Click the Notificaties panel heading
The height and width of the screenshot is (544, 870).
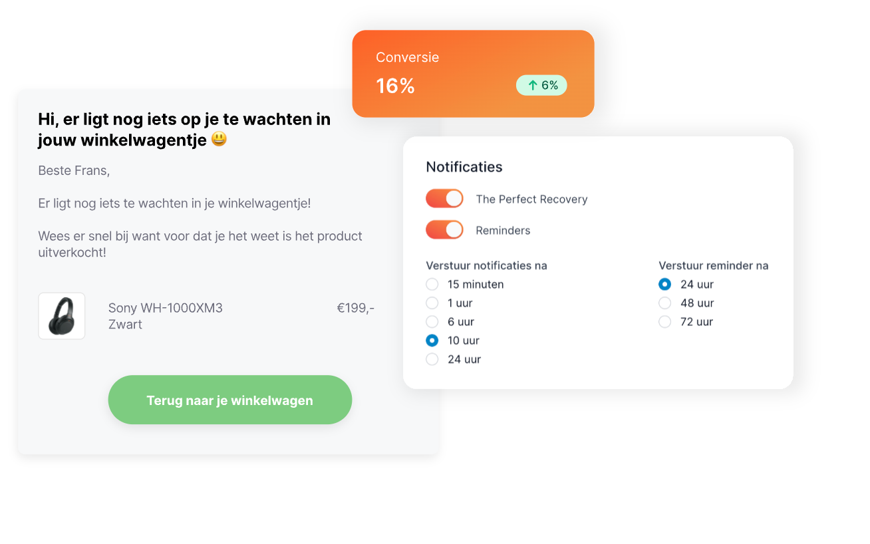pyautogui.click(x=464, y=167)
